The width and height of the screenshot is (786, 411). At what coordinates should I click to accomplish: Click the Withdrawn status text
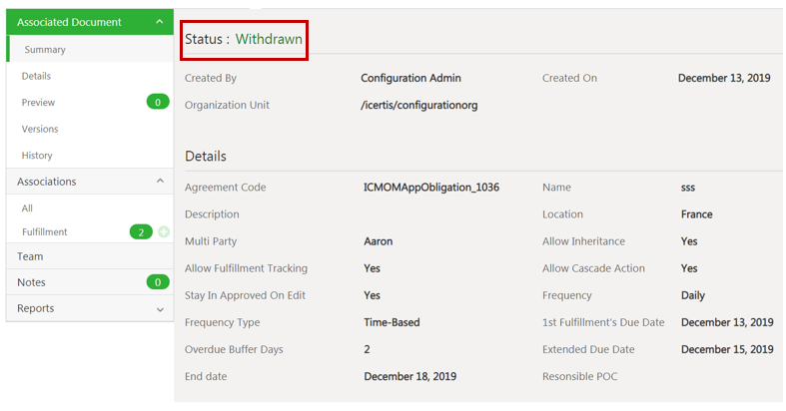[x=269, y=40]
